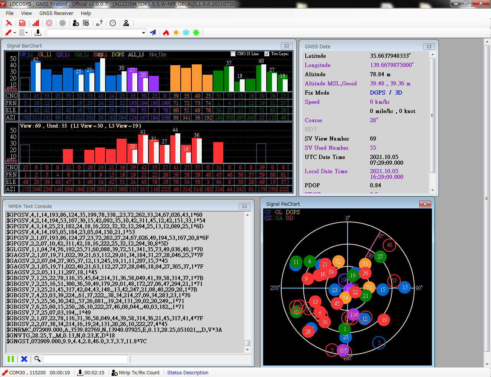The image size is (491, 377).
Task: Open the clock gauge icon
Action: (x=113, y=23)
